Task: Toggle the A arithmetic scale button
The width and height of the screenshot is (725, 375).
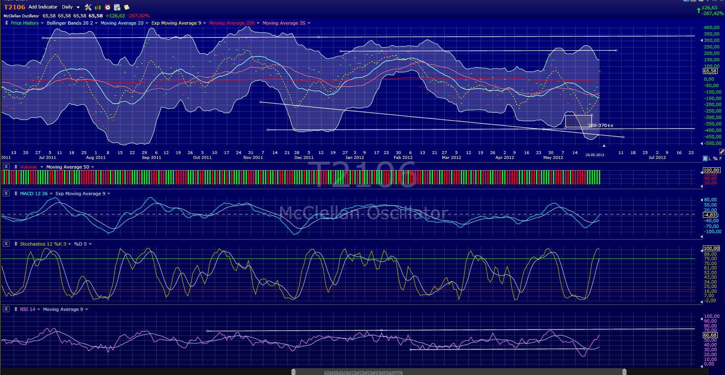Action: pyautogui.click(x=705, y=158)
